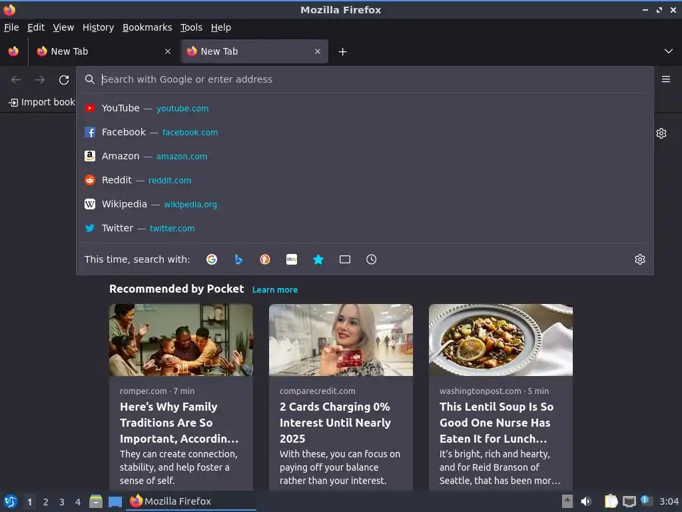The width and height of the screenshot is (682, 512).
Task: Open the View menu
Action: (x=63, y=27)
